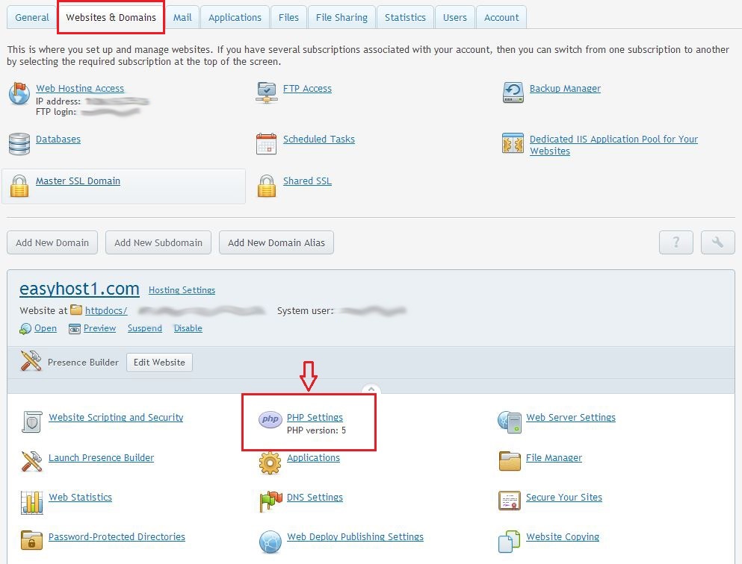Click the Backup Manager icon
This screenshot has width=742, height=564.
(513, 93)
